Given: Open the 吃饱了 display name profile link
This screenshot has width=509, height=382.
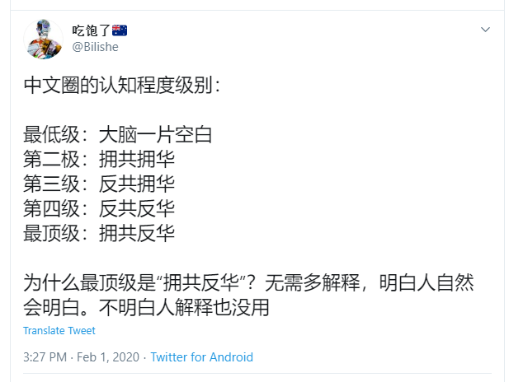Looking at the screenshot, I should click(92, 30).
